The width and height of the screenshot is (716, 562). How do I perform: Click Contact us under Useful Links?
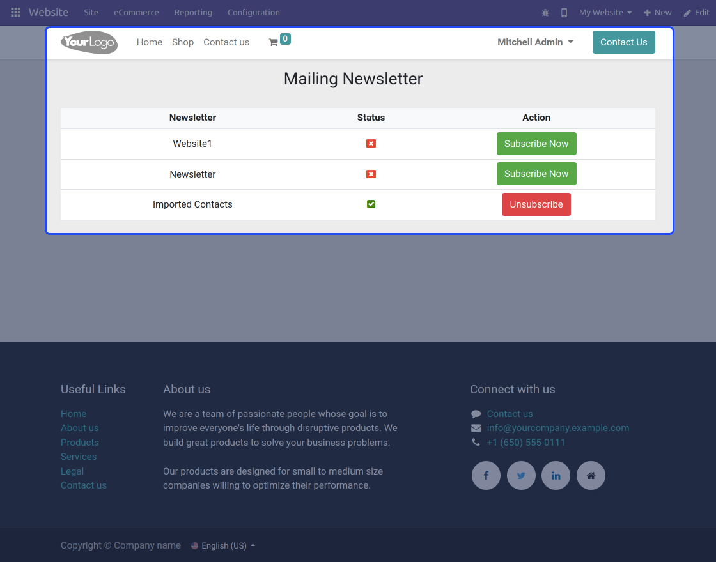click(x=84, y=485)
